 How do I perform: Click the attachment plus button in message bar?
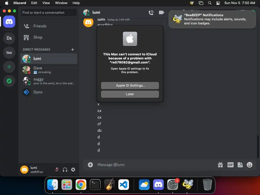(x=90, y=165)
